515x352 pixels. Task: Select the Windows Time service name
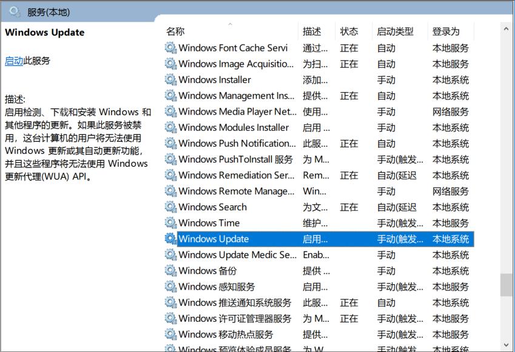point(209,223)
